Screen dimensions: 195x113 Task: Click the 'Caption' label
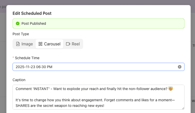(19, 80)
